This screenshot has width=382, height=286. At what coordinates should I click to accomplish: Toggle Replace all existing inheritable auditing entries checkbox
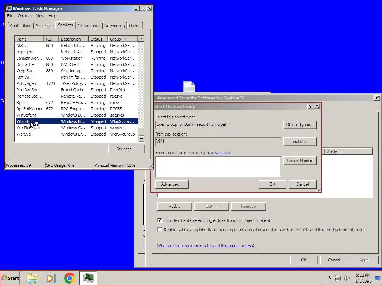[x=160, y=229]
